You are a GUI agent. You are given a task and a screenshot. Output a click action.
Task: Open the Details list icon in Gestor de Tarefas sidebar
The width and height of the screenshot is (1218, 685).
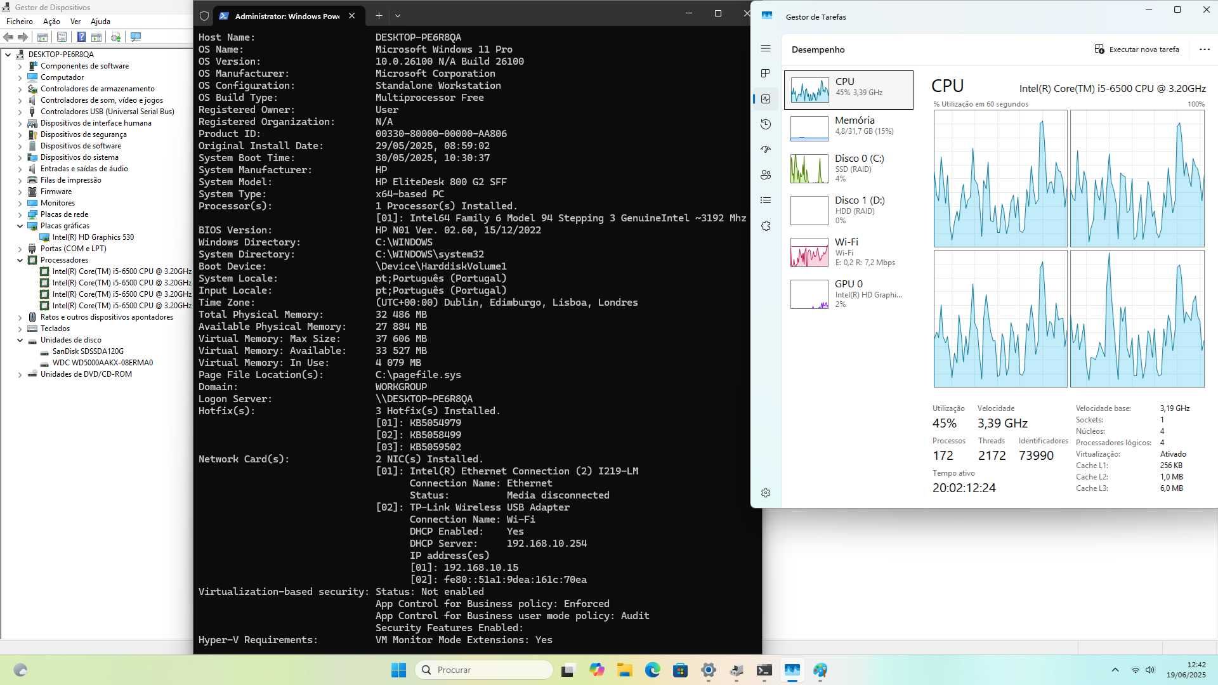click(x=766, y=200)
